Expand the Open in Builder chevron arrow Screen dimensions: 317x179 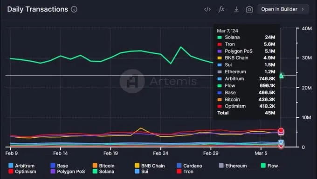pyautogui.click(x=303, y=9)
